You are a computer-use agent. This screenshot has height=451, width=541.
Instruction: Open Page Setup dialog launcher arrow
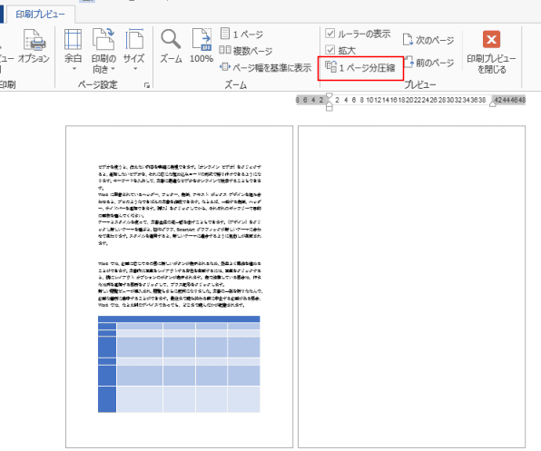coord(147,85)
